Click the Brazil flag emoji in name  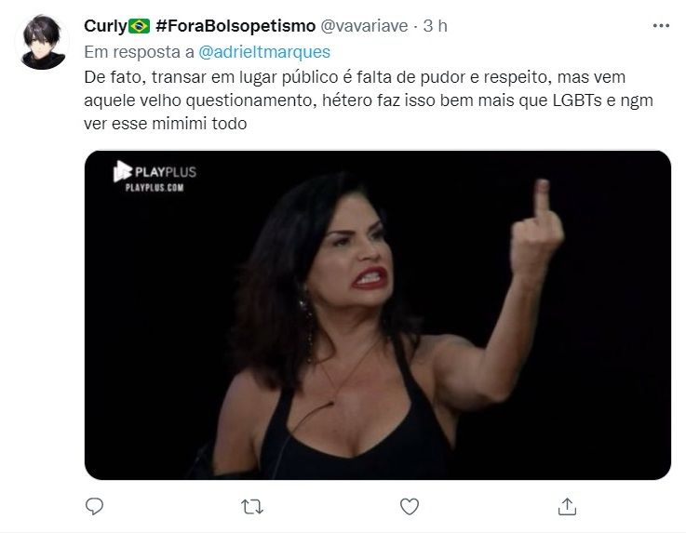[139, 26]
